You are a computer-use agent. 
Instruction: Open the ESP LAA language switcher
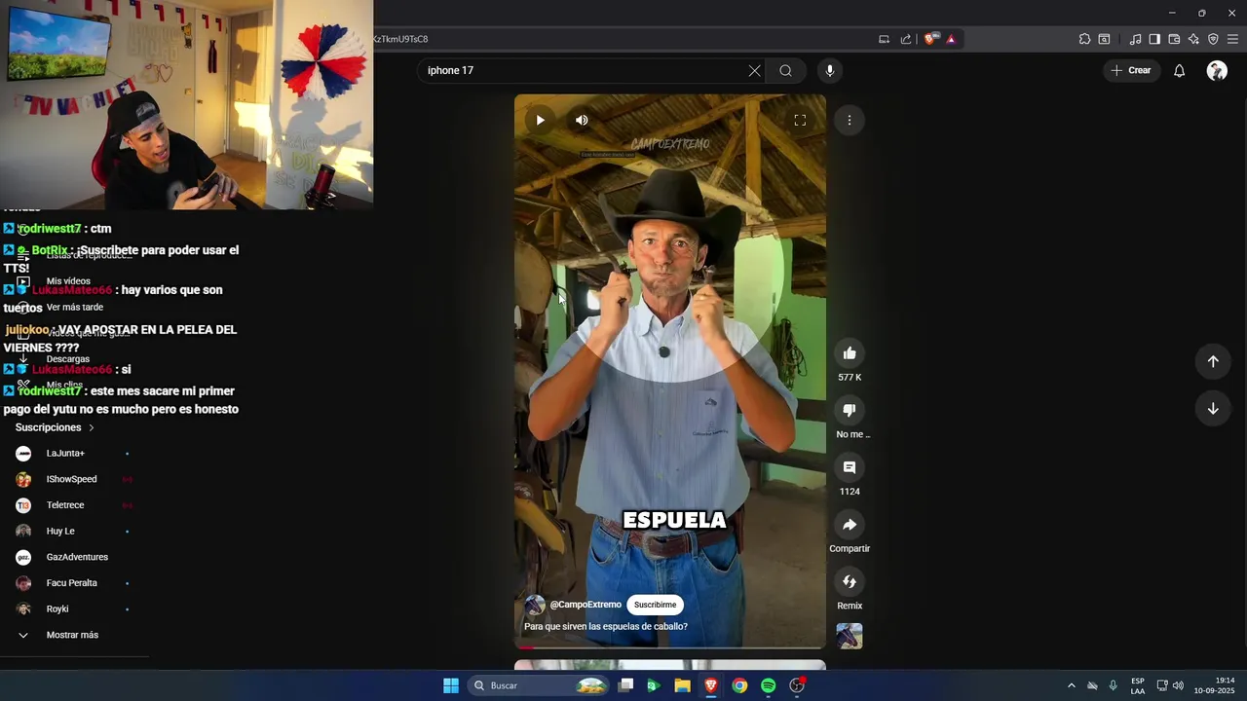coord(1138,685)
